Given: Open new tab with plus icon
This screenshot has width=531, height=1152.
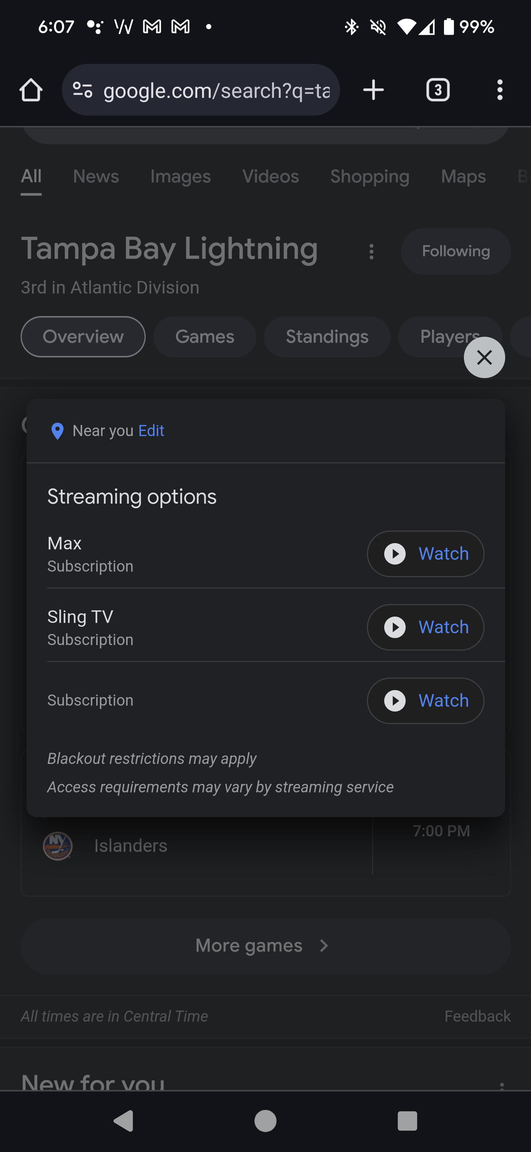Looking at the screenshot, I should pyautogui.click(x=373, y=90).
